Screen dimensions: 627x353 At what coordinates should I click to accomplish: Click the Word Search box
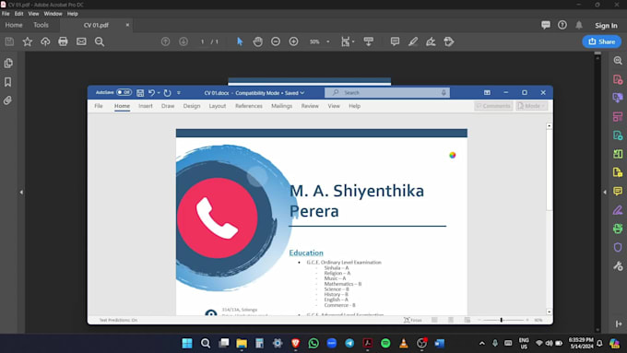(x=387, y=93)
